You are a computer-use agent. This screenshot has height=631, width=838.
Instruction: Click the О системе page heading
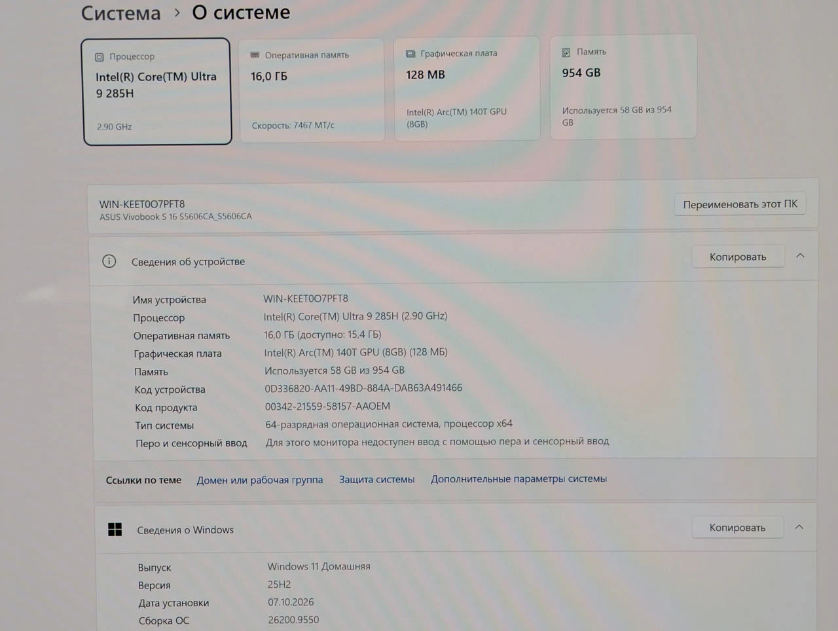click(241, 12)
